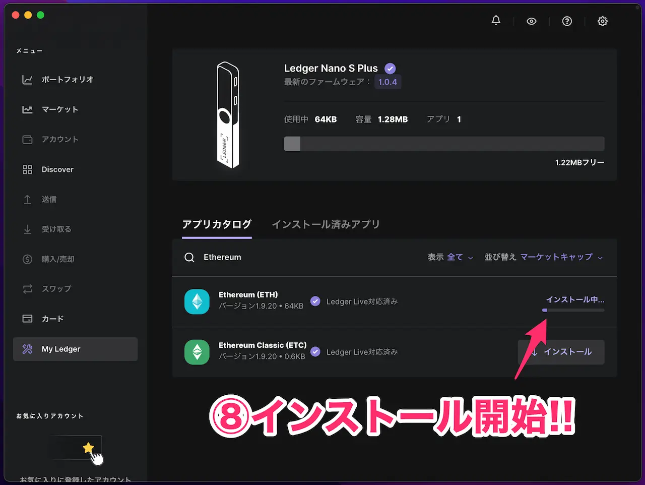Install the Ethereum Classic app
The width and height of the screenshot is (645, 485).
[561, 352]
